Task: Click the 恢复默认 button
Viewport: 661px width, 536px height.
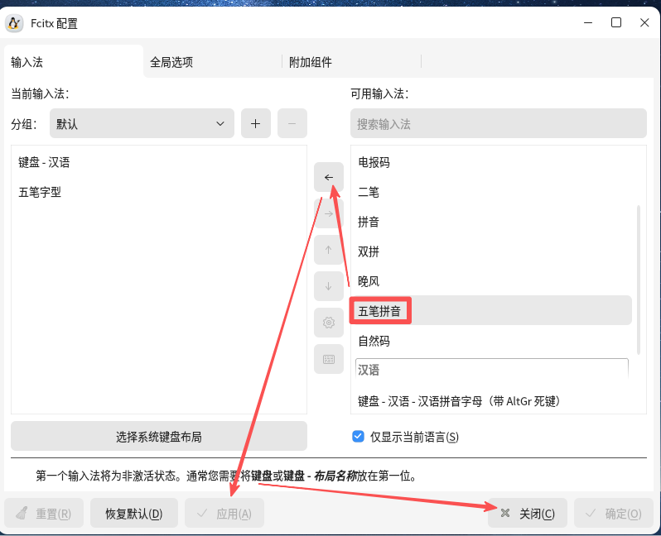Action: point(133,513)
